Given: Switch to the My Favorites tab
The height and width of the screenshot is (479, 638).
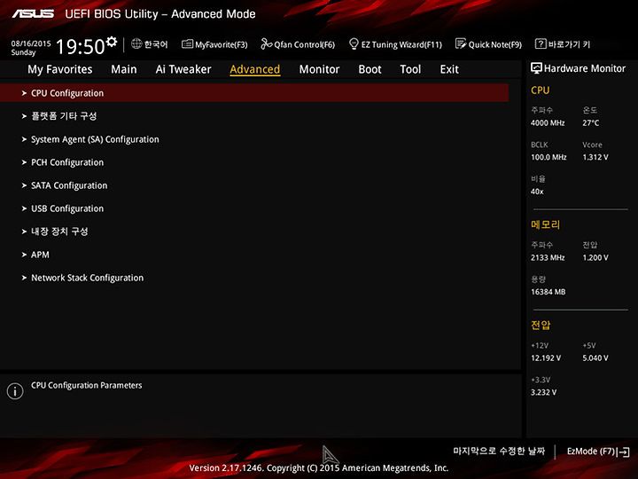Looking at the screenshot, I should tap(60, 70).
